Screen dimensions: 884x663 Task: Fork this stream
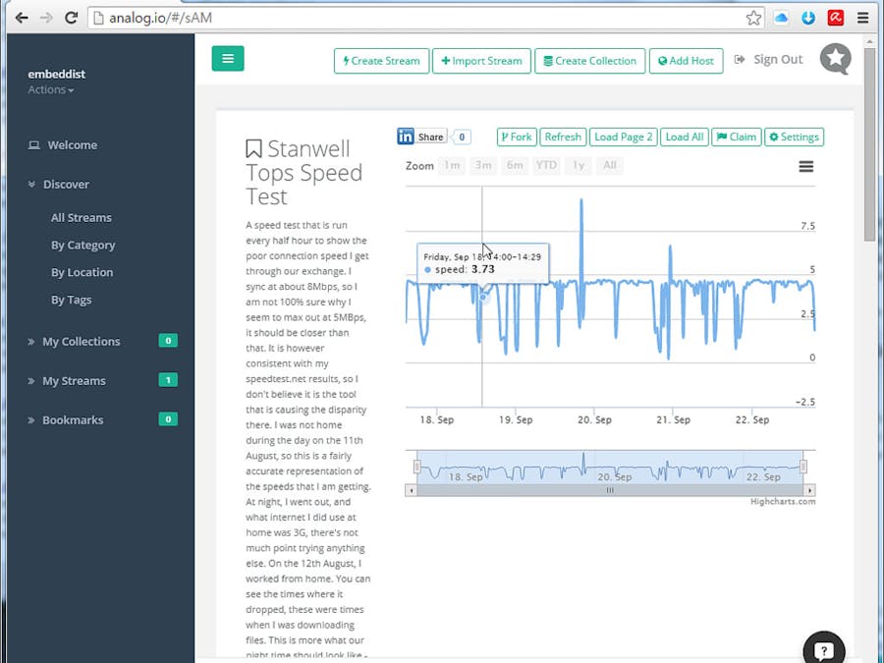click(x=517, y=137)
